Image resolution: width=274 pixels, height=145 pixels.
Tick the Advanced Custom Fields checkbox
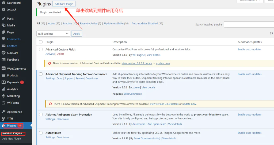pos(41,50)
